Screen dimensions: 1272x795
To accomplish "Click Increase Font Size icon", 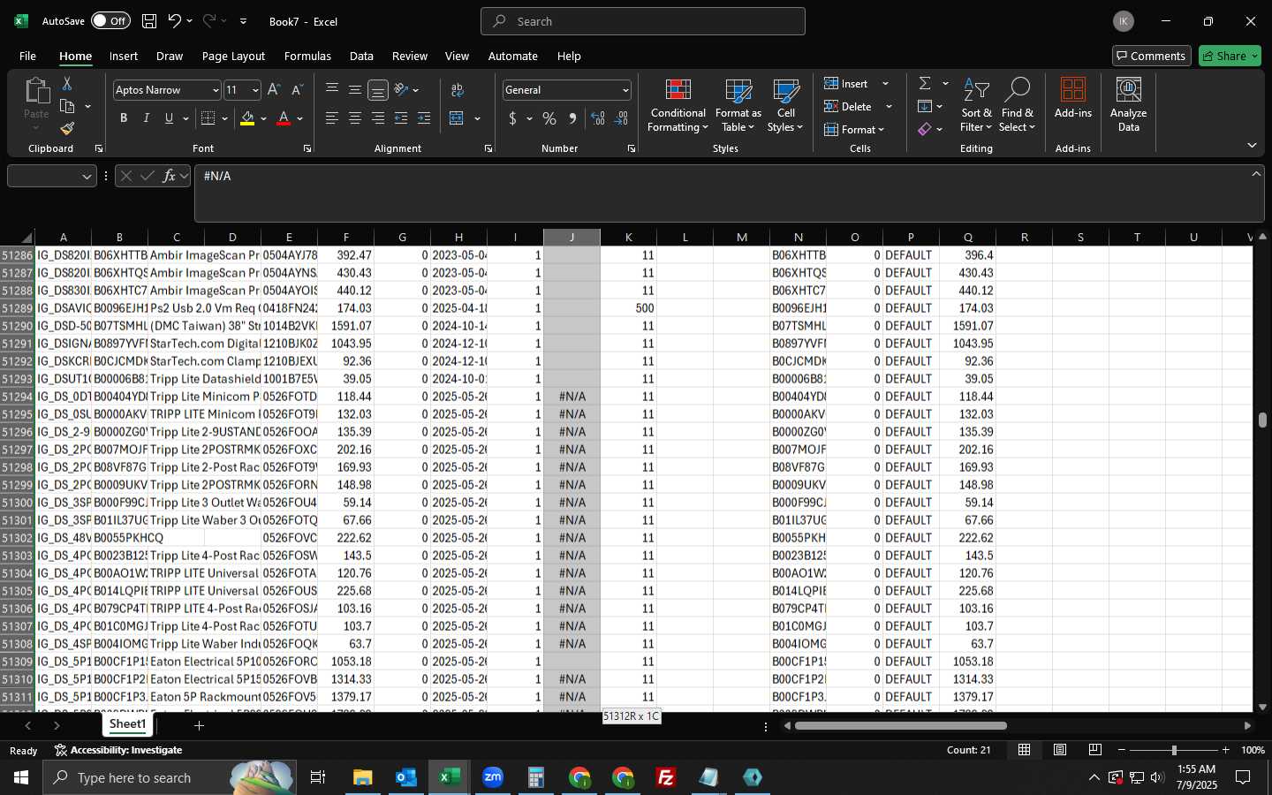I will [274, 90].
